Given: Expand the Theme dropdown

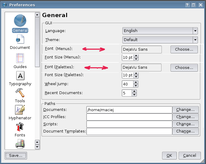Looking at the screenshot, I should pos(195,40).
